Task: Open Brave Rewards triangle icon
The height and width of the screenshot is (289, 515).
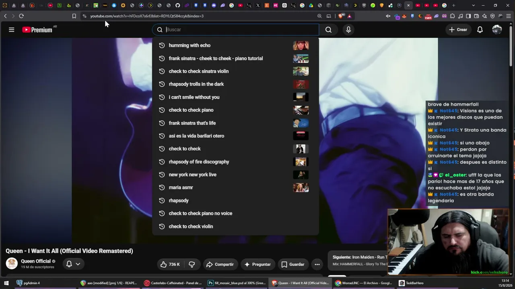Action: point(349,16)
